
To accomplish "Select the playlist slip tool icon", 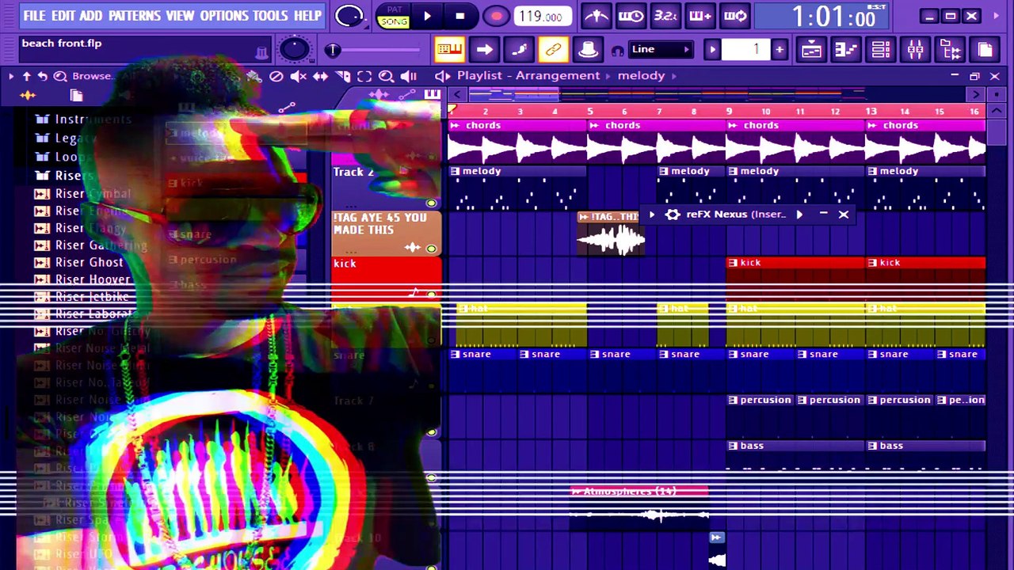I will [321, 76].
